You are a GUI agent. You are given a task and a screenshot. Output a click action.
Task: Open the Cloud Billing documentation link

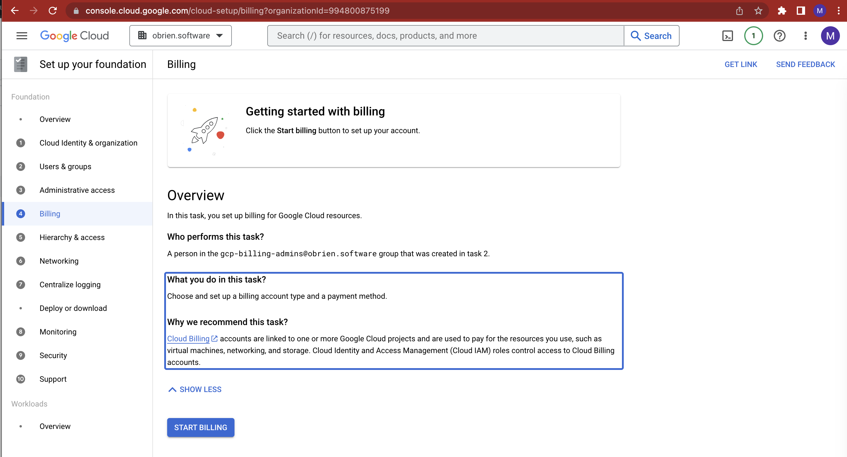[188, 338]
